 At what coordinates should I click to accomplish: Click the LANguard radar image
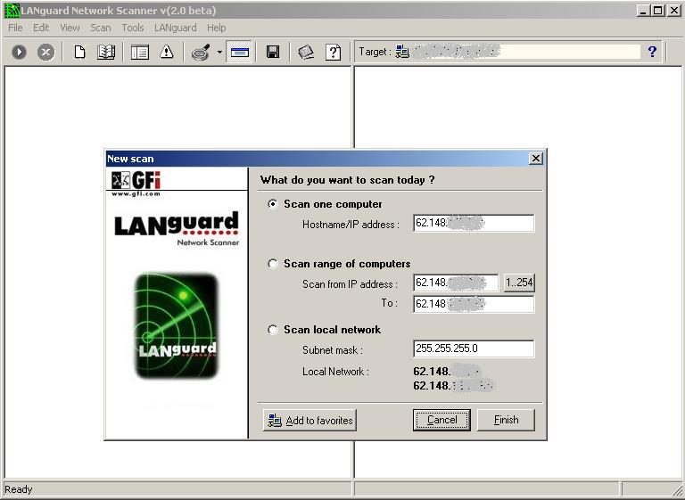[x=176, y=325]
